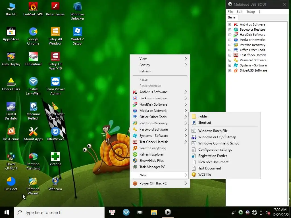
Task: Open on-screen keyboard taskbar icon
Action: 140,212
